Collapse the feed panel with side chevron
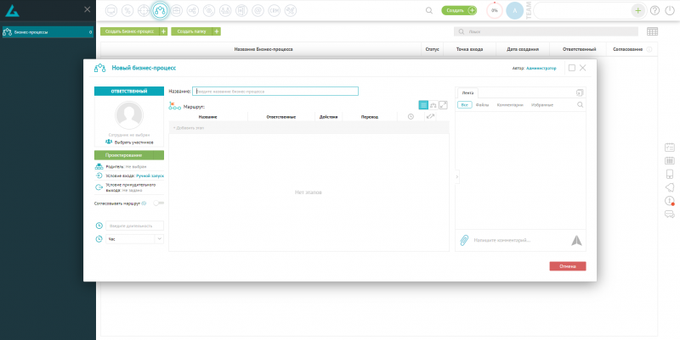Screen dimensions: 680x340 (x=456, y=176)
